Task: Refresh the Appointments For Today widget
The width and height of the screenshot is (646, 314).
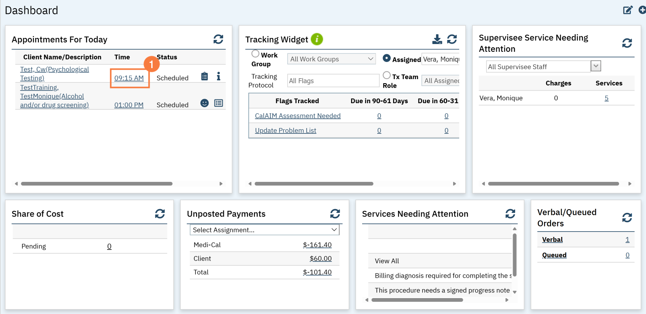Action: [x=218, y=39]
